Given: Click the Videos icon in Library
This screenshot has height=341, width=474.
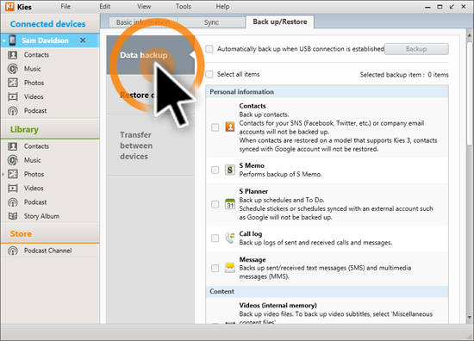Looking at the screenshot, I should pyautogui.click(x=13, y=189).
